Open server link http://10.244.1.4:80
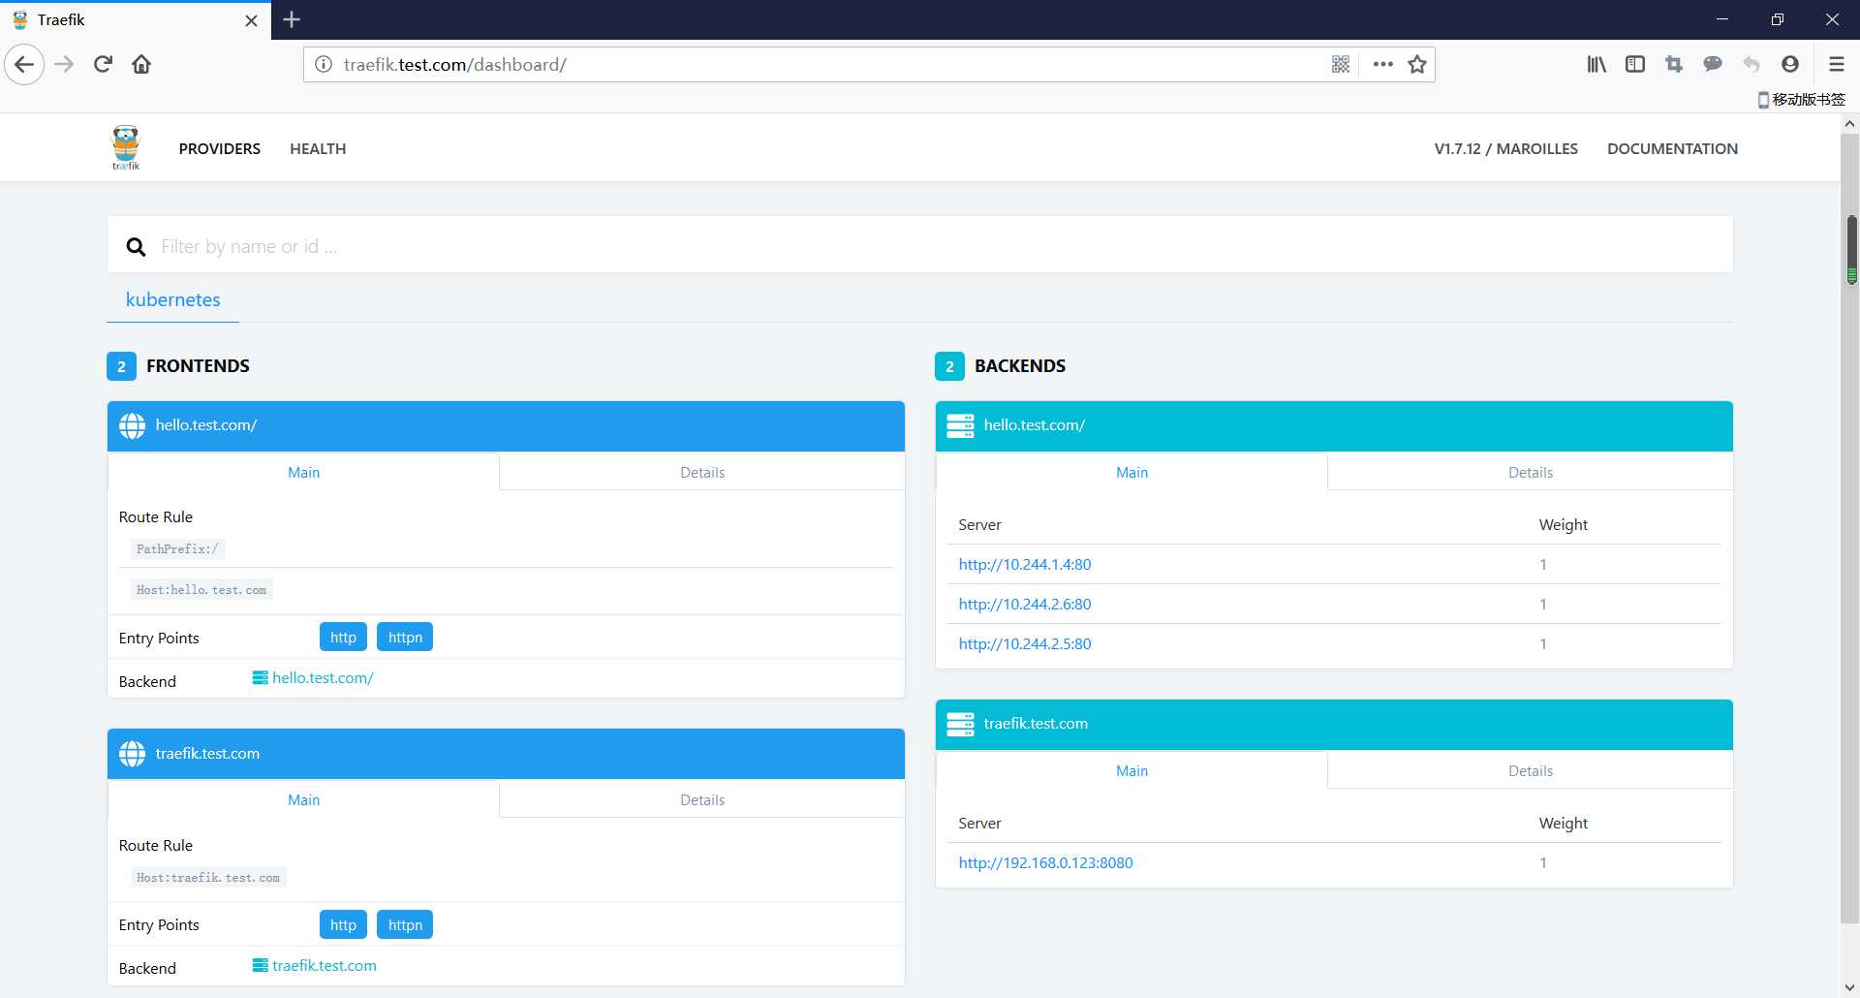This screenshot has height=998, width=1860. click(x=1025, y=565)
